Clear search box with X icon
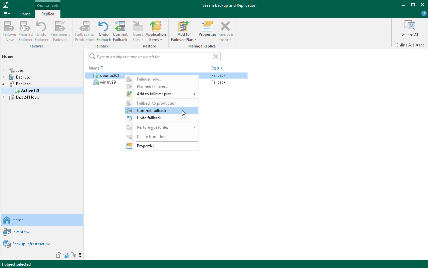Viewport: 428px width, 268px height. point(216,57)
